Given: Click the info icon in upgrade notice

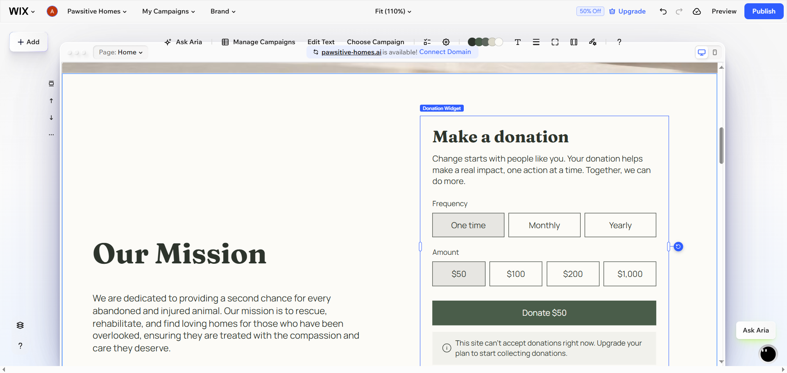Looking at the screenshot, I should [x=447, y=348].
